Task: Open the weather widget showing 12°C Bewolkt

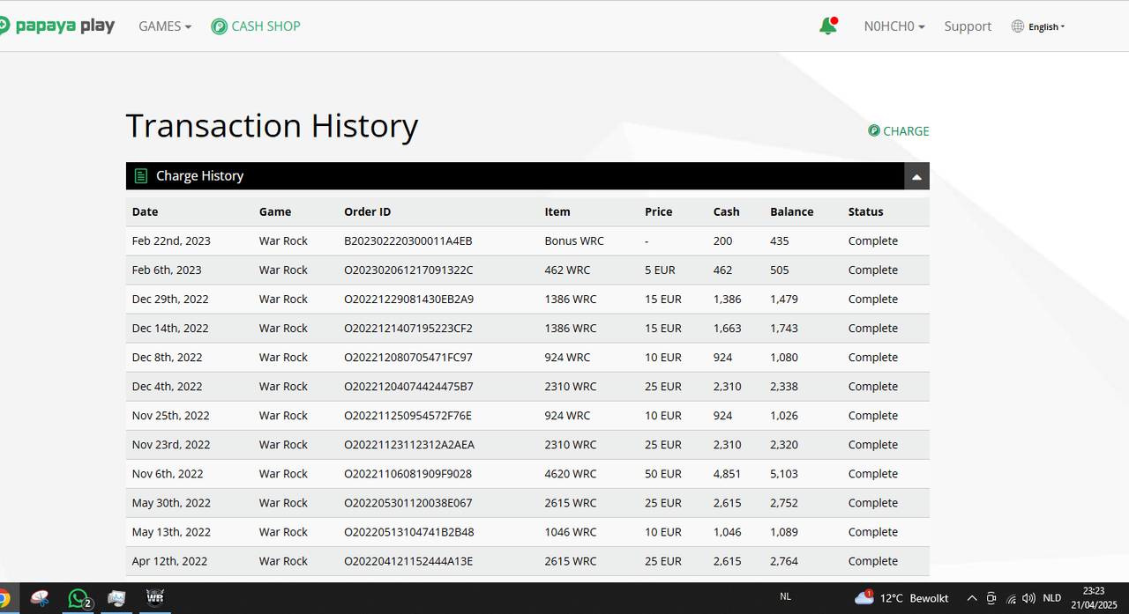Action: (x=901, y=598)
